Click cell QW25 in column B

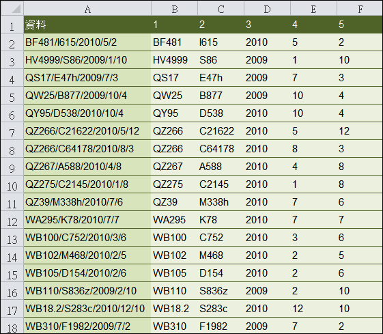click(x=174, y=96)
